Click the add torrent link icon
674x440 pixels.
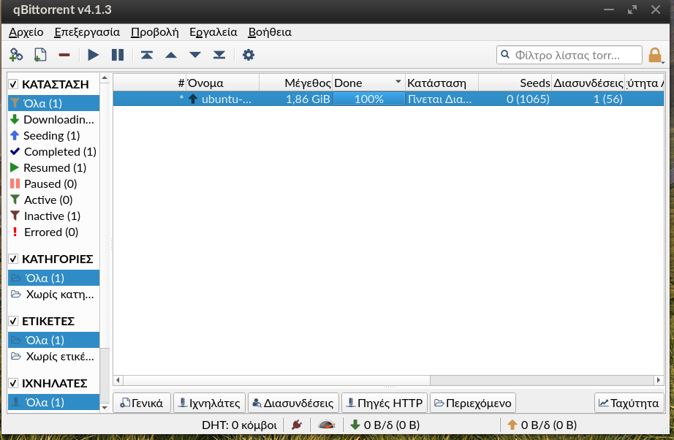[16, 55]
